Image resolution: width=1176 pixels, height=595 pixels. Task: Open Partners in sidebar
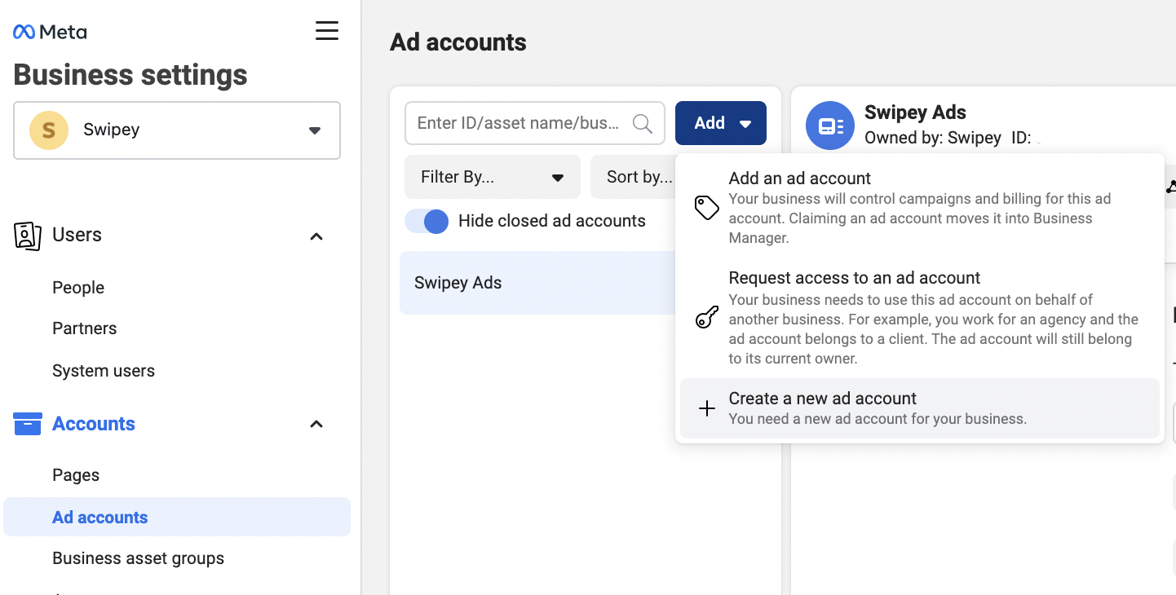pyautogui.click(x=85, y=328)
